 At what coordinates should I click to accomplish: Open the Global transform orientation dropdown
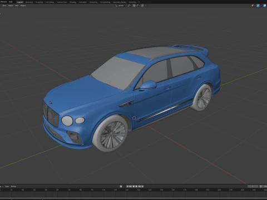(x=121, y=6)
